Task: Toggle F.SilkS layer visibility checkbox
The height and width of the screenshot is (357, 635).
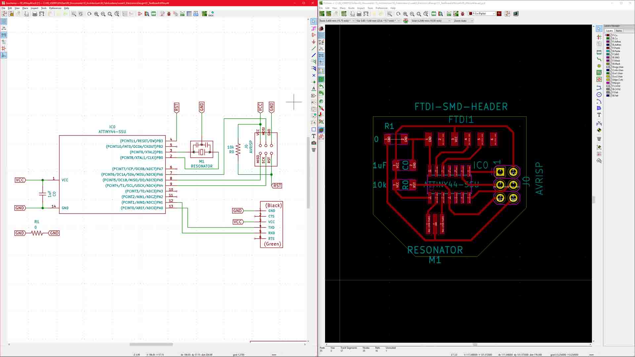Action: (611, 54)
